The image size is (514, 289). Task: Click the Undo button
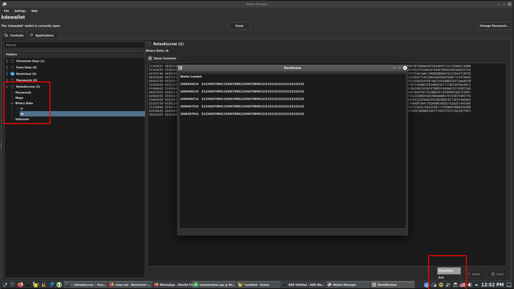click(x=473, y=274)
